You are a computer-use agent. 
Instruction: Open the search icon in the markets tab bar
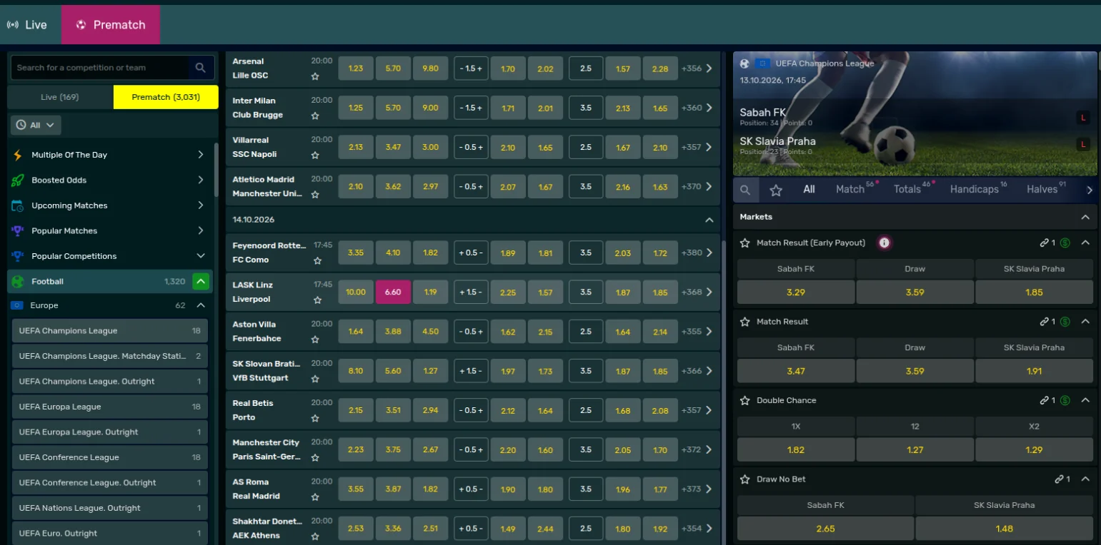pos(745,190)
